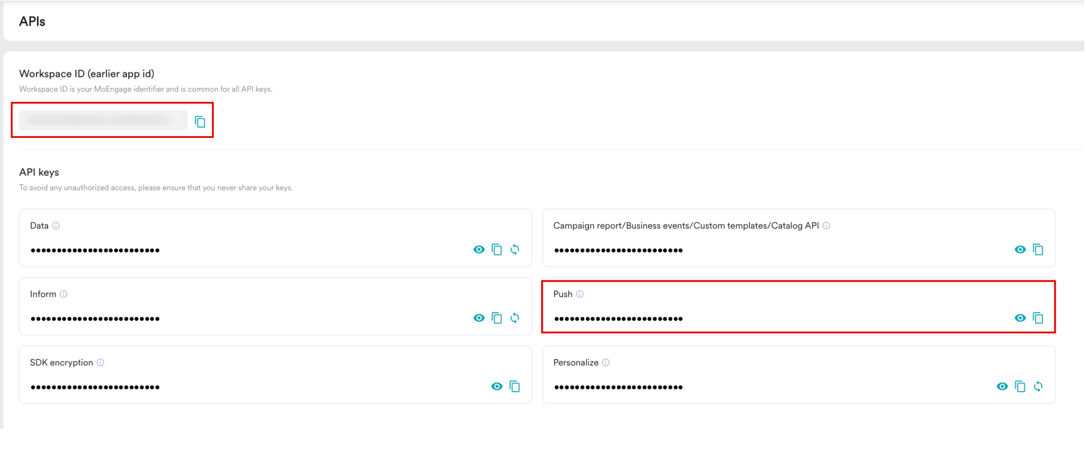Click the masked Push key value
1086x457 pixels.
coord(618,319)
